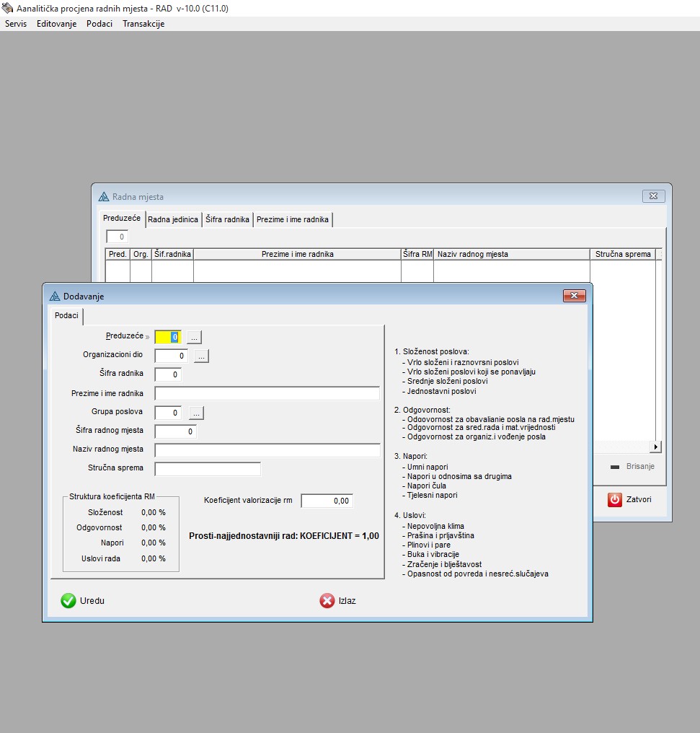Click the Šifra radnika input field
The width and height of the screenshot is (700, 733).
tap(168, 374)
